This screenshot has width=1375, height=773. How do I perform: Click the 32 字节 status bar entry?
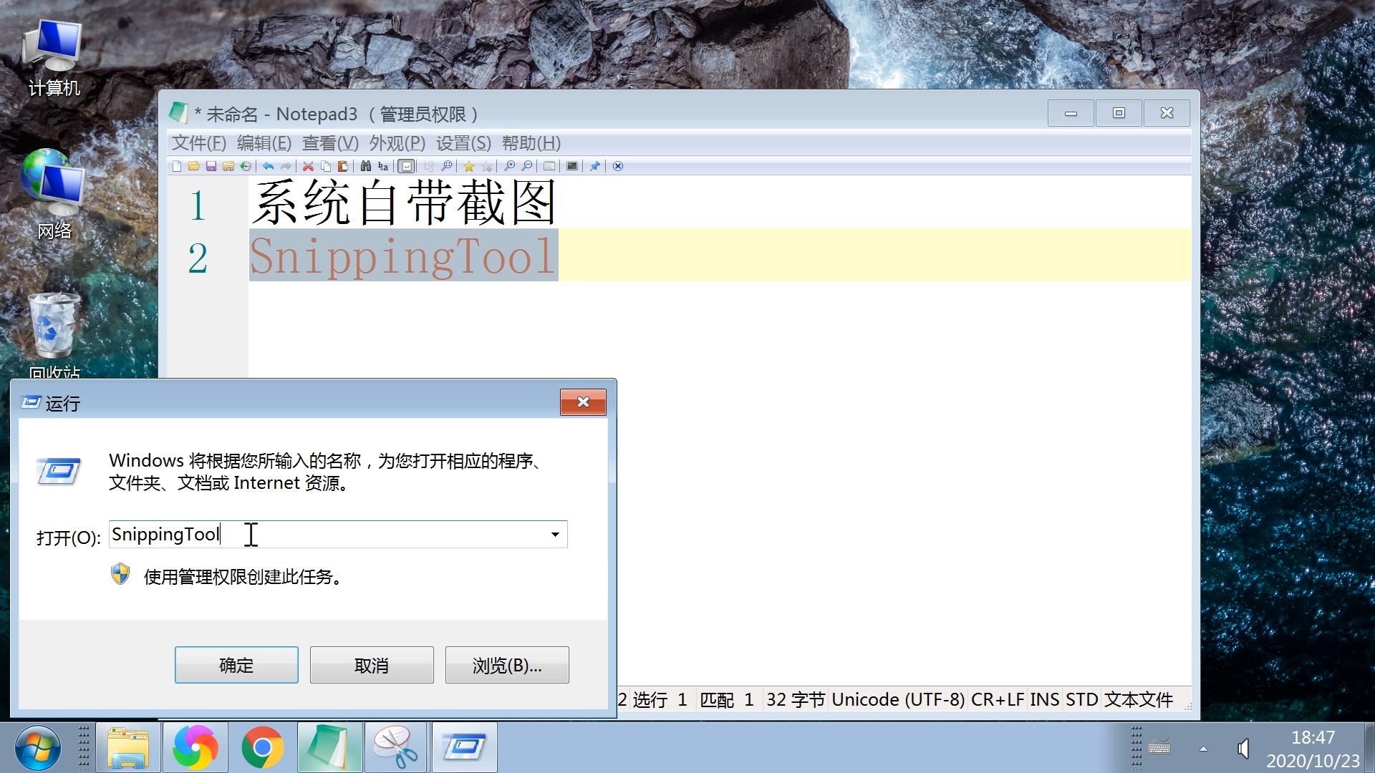click(x=795, y=699)
